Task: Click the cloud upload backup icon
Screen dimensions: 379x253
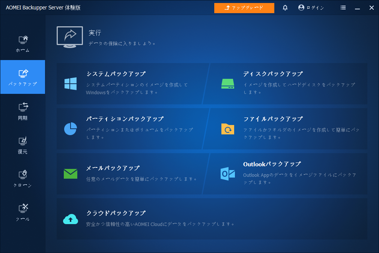Action: coord(71,219)
